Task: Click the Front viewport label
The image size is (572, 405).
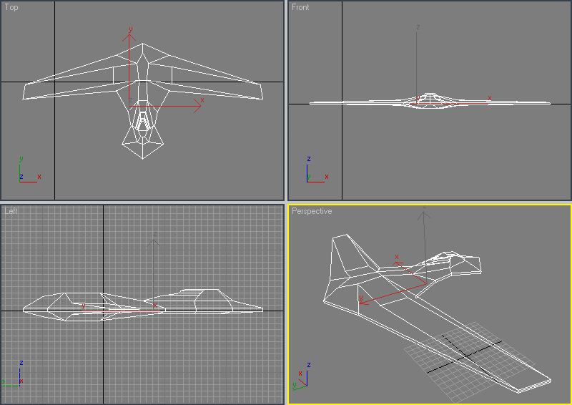Action: point(300,8)
